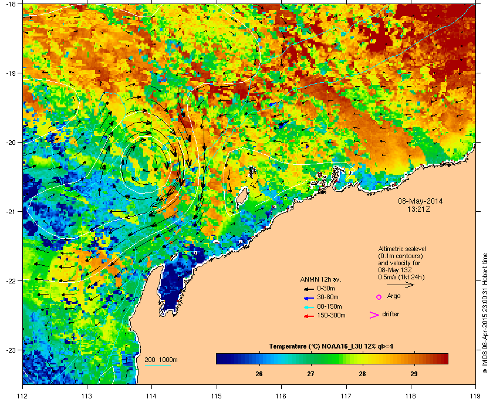
Task: Click the colorbar tick label 26
Action: point(259,374)
